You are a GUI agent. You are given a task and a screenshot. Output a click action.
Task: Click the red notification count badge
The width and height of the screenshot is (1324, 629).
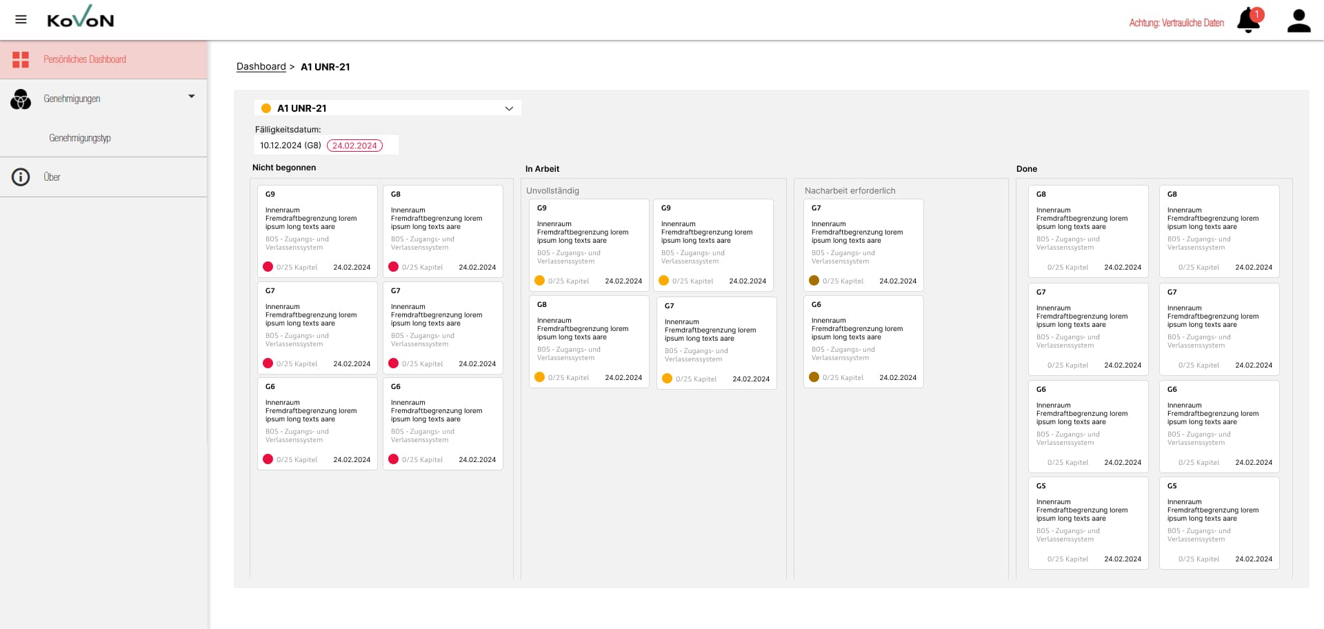pyautogui.click(x=1257, y=14)
